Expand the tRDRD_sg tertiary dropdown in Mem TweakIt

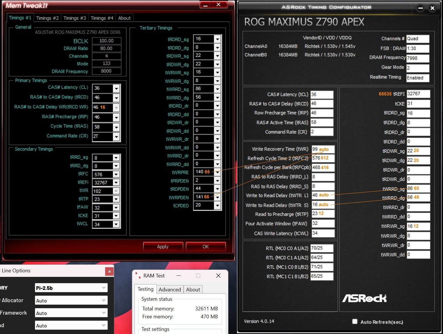[x=217, y=39]
